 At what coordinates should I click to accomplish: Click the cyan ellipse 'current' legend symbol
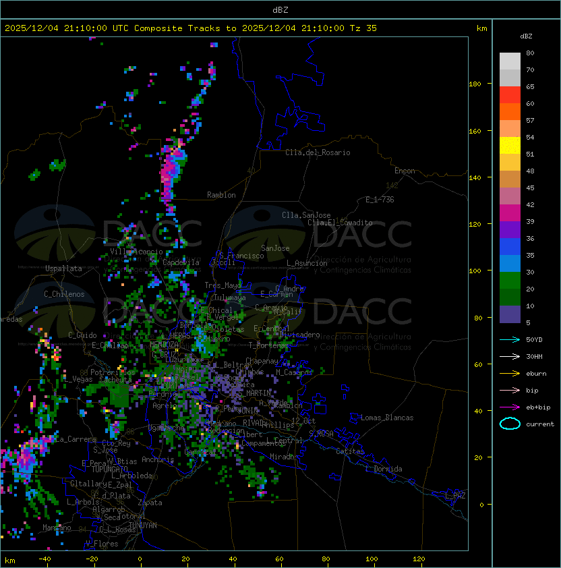[x=510, y=424]
